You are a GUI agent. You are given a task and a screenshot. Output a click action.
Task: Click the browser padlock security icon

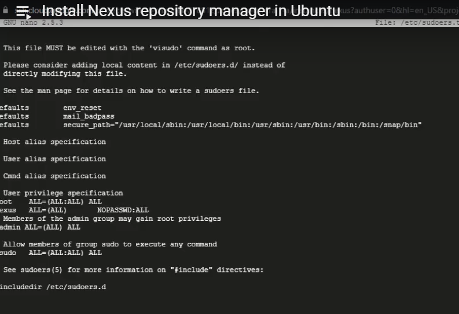click(x=6, y=10)
